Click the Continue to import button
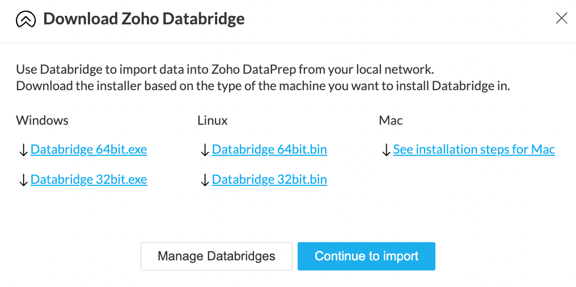 pos(366,256)
